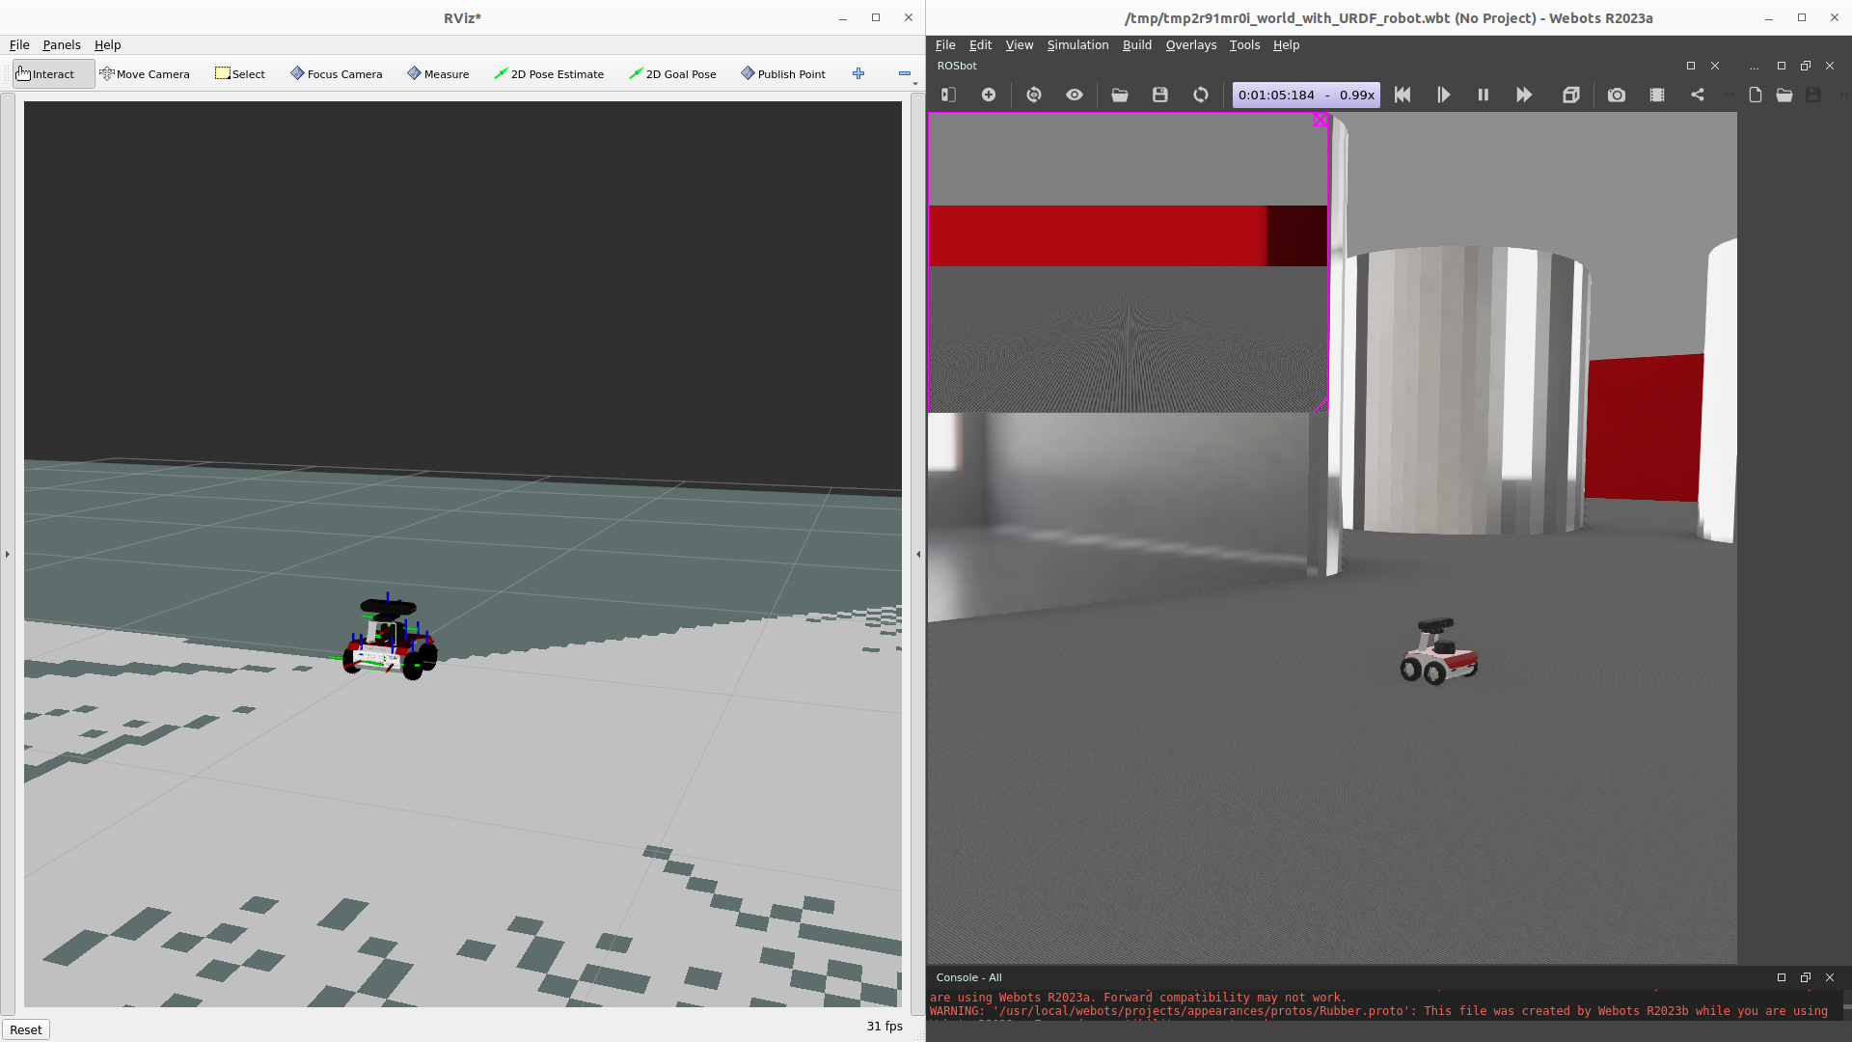Select the Publish Point tool
Image resolution: width=1852 pixels, height=1042 pixels.
click(782, 73)
